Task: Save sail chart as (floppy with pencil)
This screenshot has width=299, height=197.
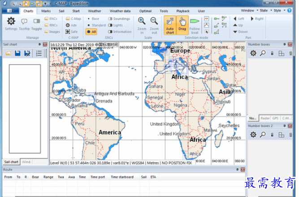Action: point(27,53)
